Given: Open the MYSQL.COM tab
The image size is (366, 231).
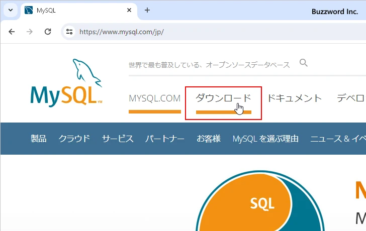Looking at the screenshot, I should pos(154,98).
